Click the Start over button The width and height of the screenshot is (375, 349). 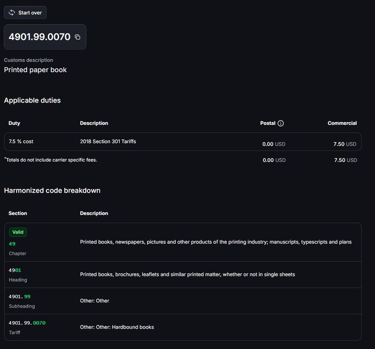pos(25,13)
